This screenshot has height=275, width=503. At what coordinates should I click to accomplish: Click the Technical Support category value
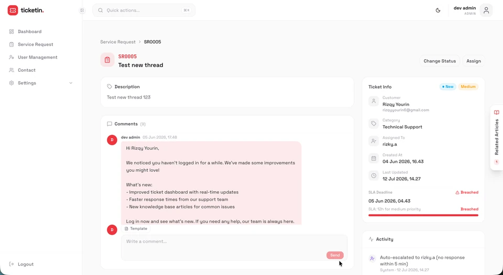(x=402, y=127)
